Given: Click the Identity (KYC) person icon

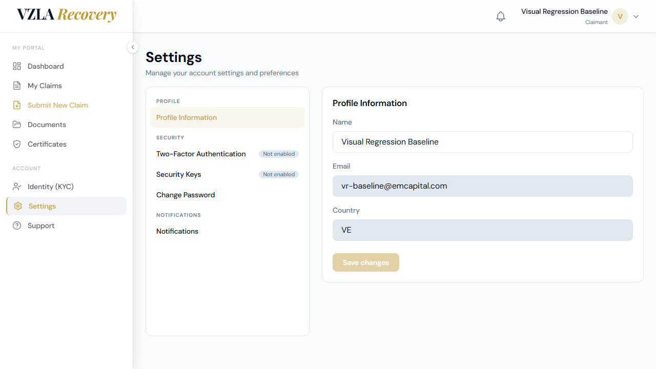Looking at the screenshot, I should pos(17,187).
